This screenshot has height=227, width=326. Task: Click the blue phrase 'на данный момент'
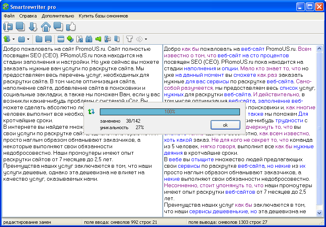tap(200, 75)
